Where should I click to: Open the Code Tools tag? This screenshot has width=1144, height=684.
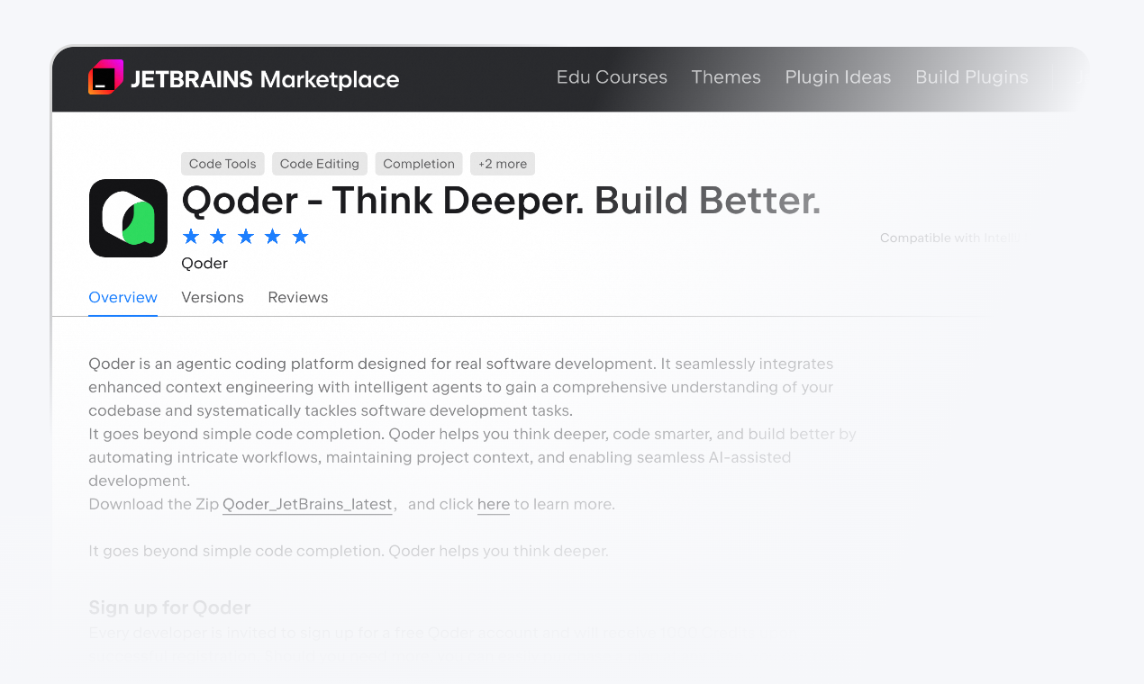click(x=222, y=164)
